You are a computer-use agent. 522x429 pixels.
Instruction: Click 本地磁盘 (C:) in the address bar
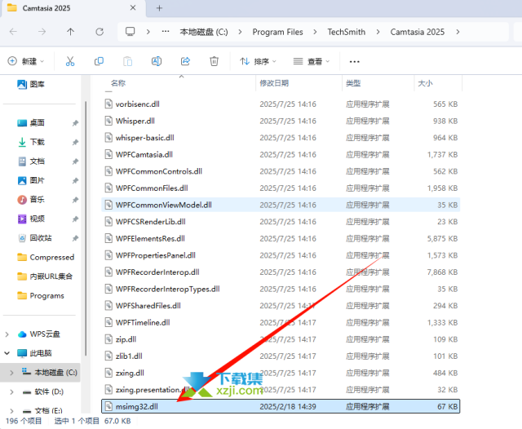pyautogui.click(x=204, y=32)
